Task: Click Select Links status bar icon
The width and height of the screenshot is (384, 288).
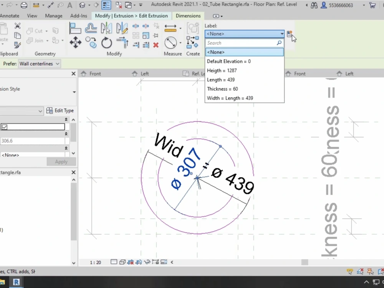Action: (x=350, y=271)
